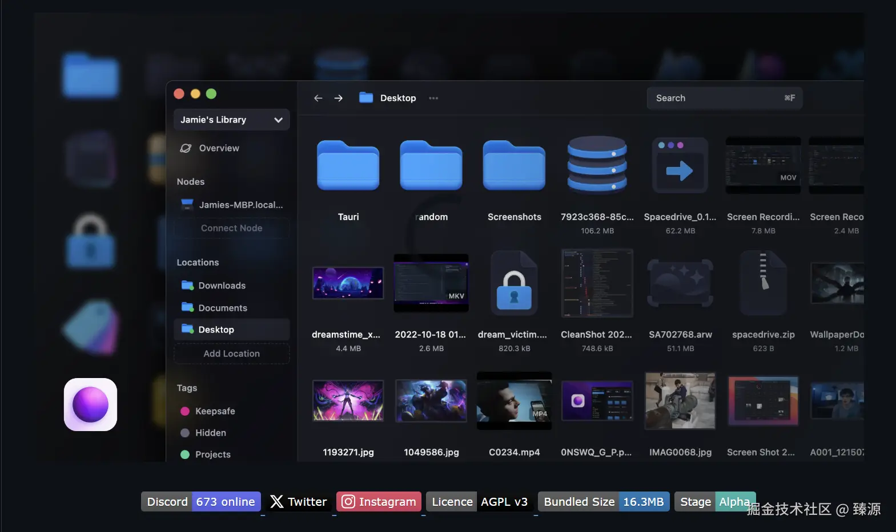Click the X logo on Twitter badge
Screen dimensions: 896x532
click(276, 502)
